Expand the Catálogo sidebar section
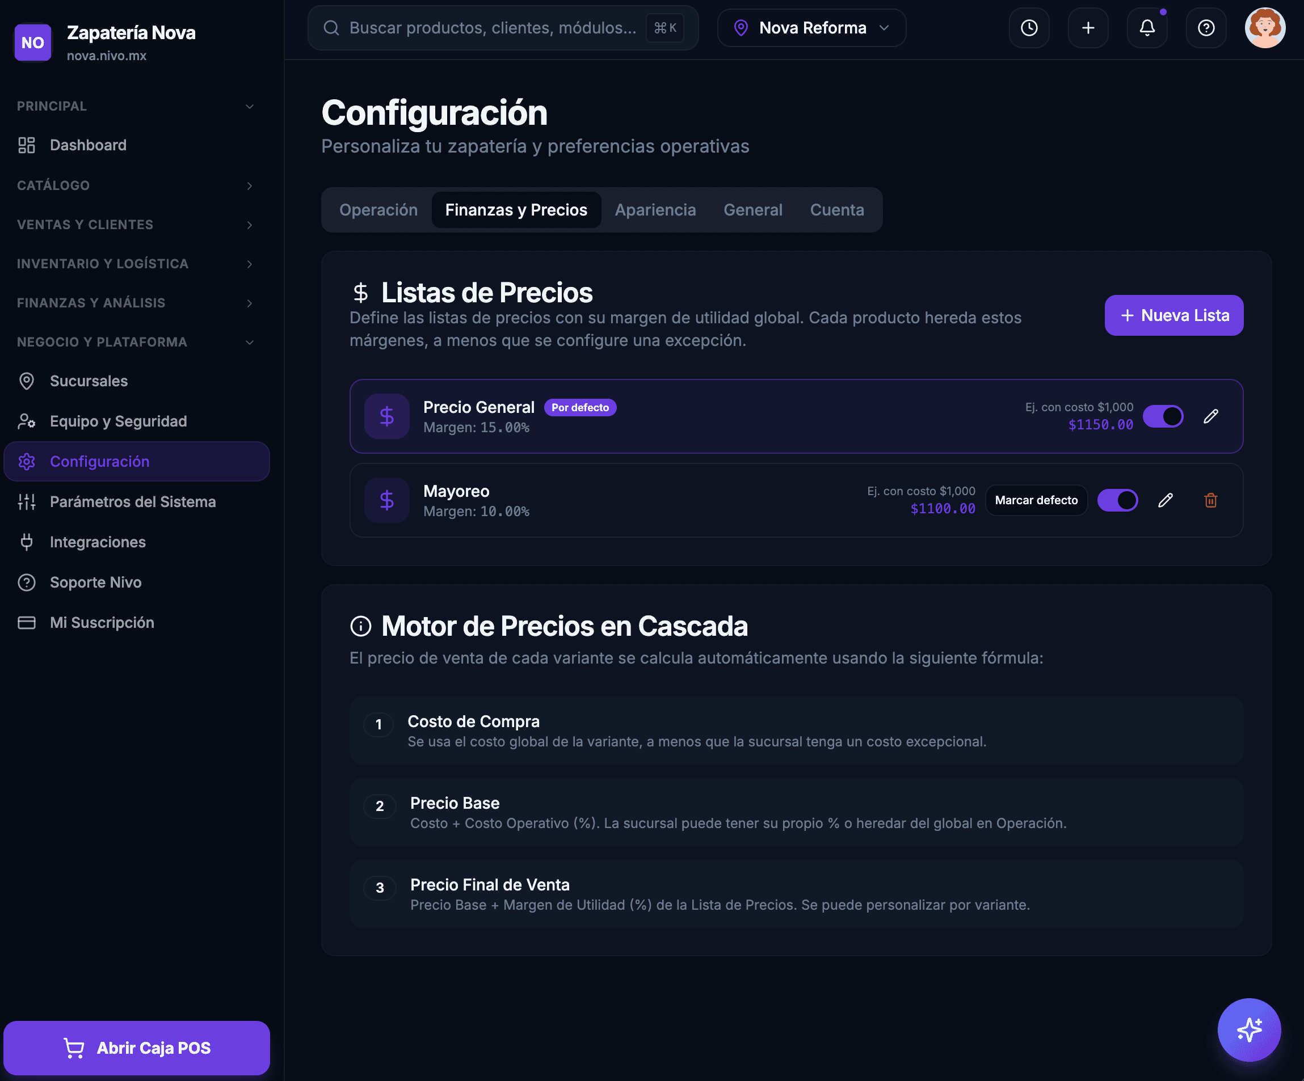This screenshot has height=1081, width=1304. point(136,185)
